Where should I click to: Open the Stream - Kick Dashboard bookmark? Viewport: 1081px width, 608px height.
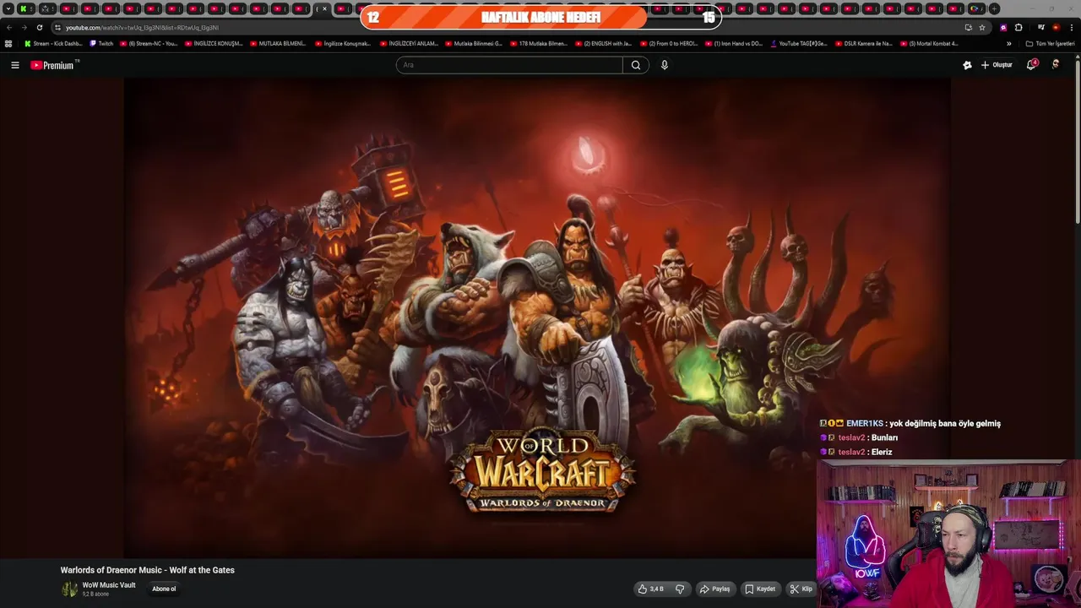(x=53, y=43)
